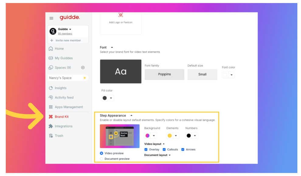Click the Home house icon
This screenshot has height=176, width=301.
coord(51,49)
